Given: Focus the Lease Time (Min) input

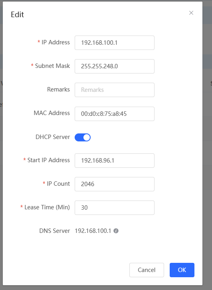Looking at the screenshot, I should pyautogui.click(x=115, y=207).
